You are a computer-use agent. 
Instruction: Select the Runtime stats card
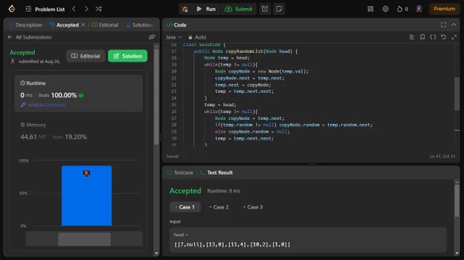[x=78, y=93]
